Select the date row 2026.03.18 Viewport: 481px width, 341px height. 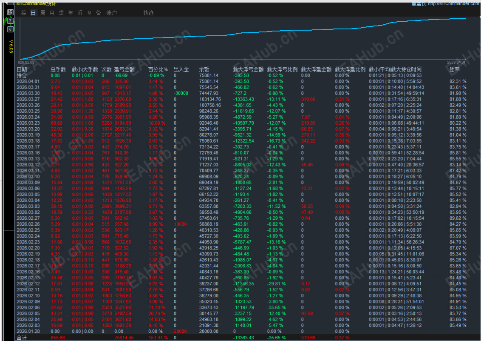[28, 141]
